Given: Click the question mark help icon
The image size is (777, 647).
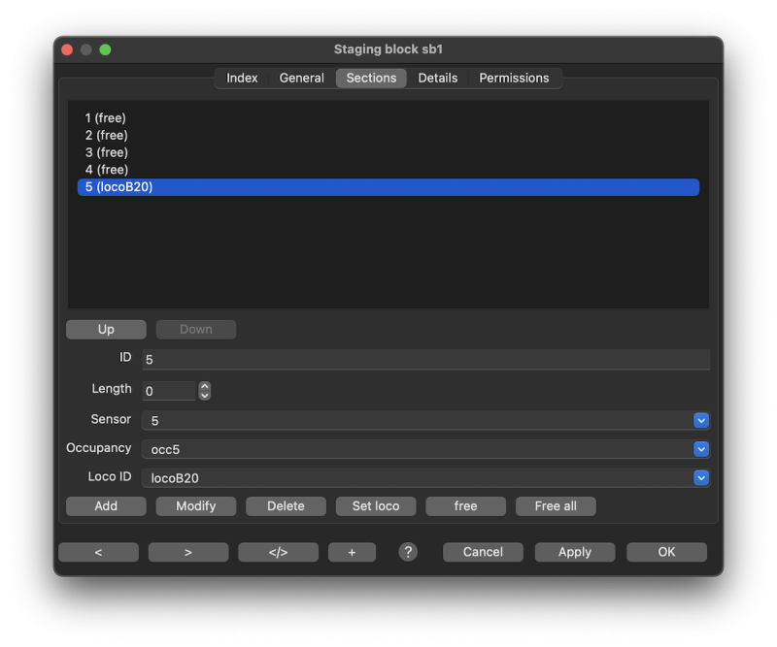Looking at the screenshot, I should [408, 552].
